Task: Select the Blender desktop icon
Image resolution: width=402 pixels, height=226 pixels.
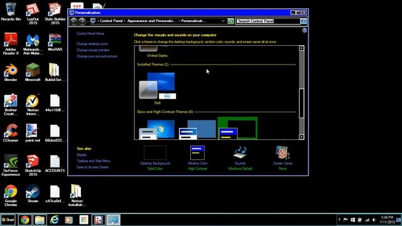Action: pyautogui.click(x=11, y=73)
